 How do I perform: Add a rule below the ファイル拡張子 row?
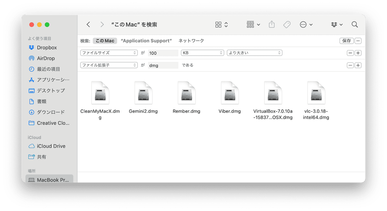point(358,65)
